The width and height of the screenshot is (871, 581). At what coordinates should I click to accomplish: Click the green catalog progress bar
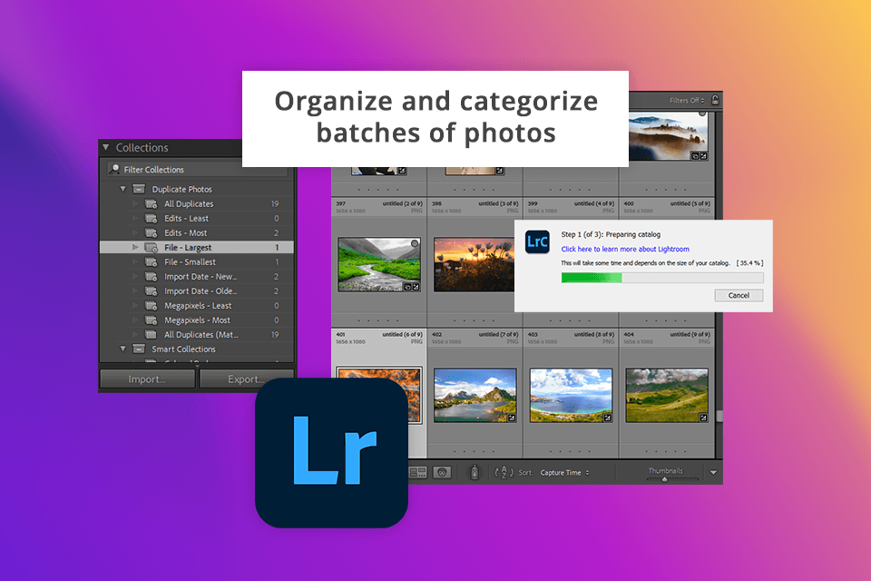[662, 278]
